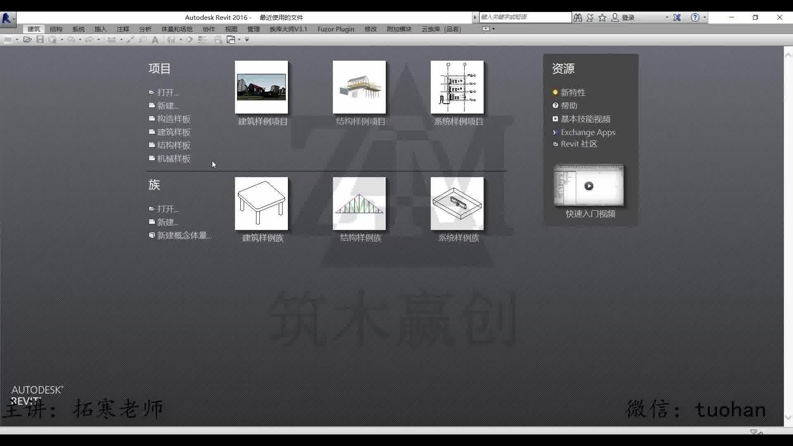
Task: Click the Section tool icon in toolbar
Action: (190, 40)
